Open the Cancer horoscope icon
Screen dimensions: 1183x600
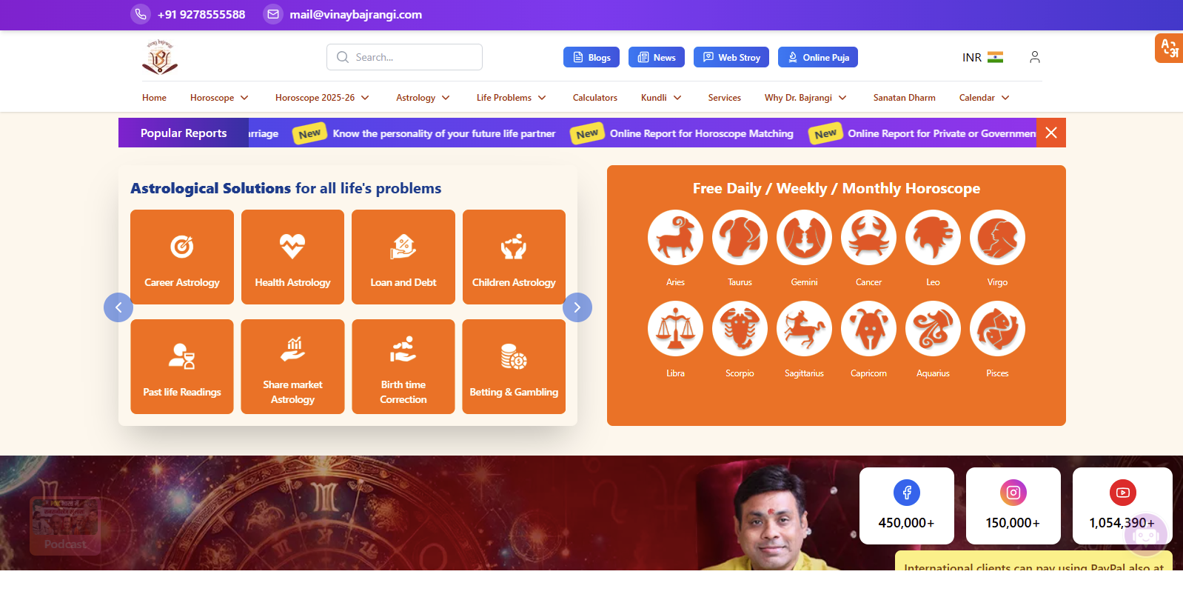point(868,238)
